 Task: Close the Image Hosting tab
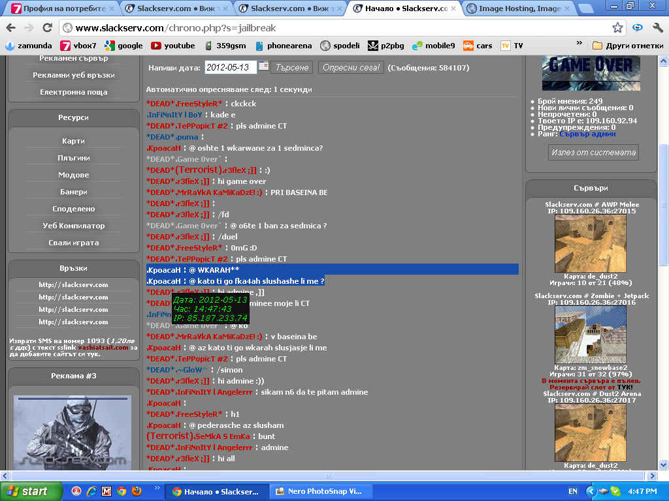point(567,8)
